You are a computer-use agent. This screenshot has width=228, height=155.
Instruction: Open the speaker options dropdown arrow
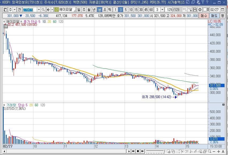(x=52, y=10)
